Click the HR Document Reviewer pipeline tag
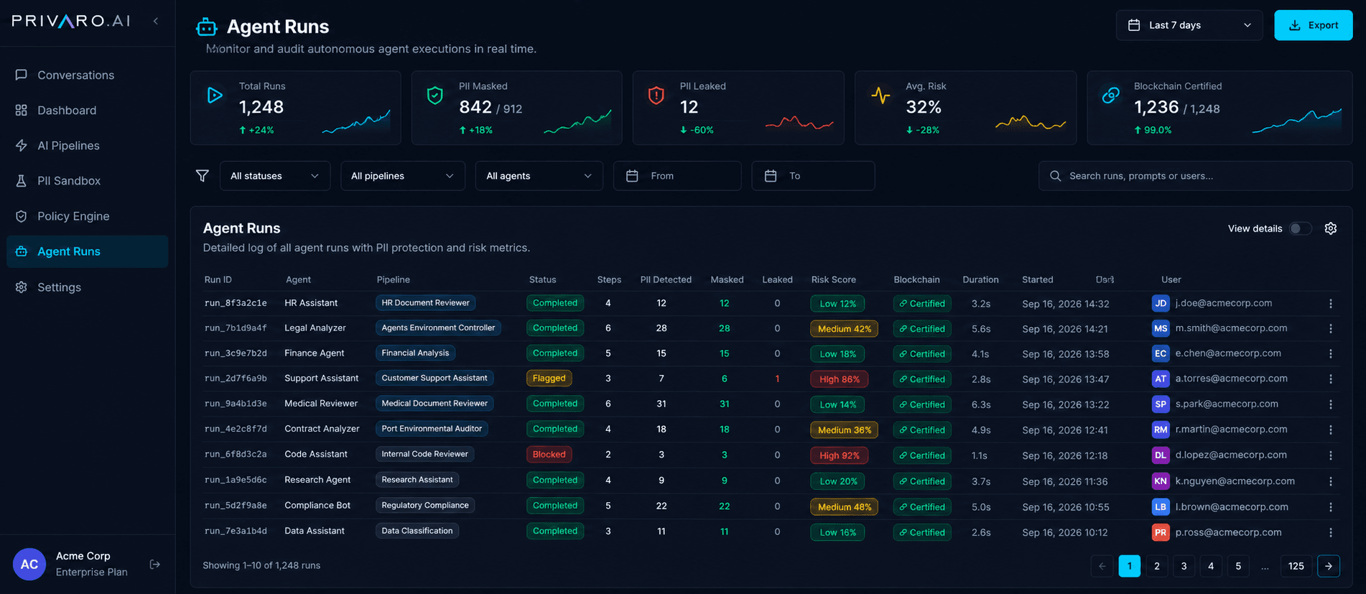Viewport: 1366px width, 594px height. [425, 303]
